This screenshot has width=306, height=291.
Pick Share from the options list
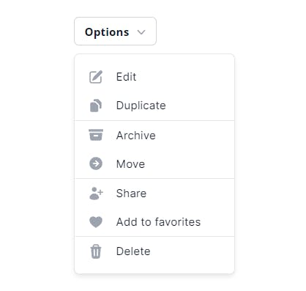(x=154, y=194)
